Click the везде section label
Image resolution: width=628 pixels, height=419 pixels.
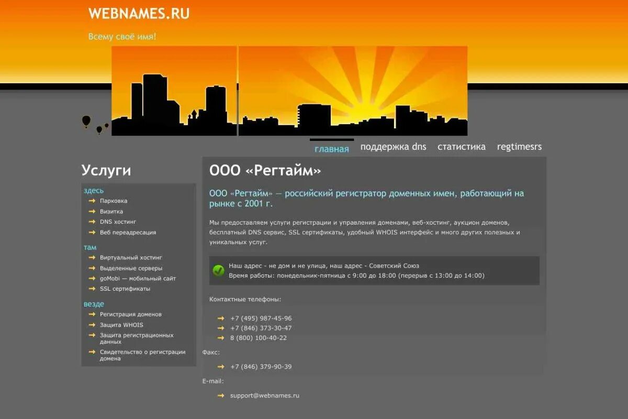click(x=94, y=304)
